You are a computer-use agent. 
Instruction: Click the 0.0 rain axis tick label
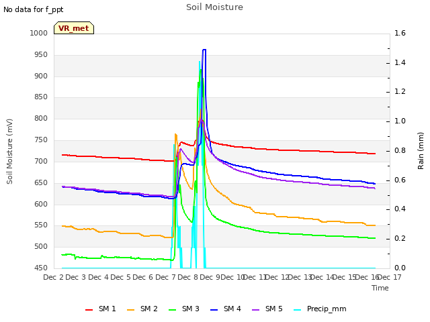tap(400, 268)
